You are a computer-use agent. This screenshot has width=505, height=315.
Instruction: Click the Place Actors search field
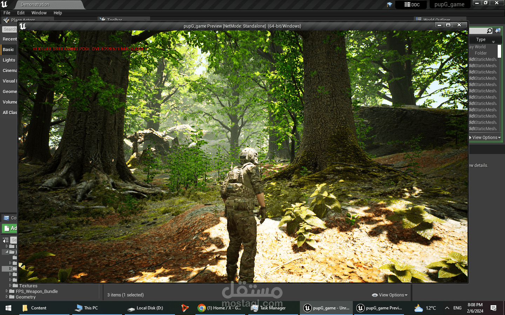[10, 29]
